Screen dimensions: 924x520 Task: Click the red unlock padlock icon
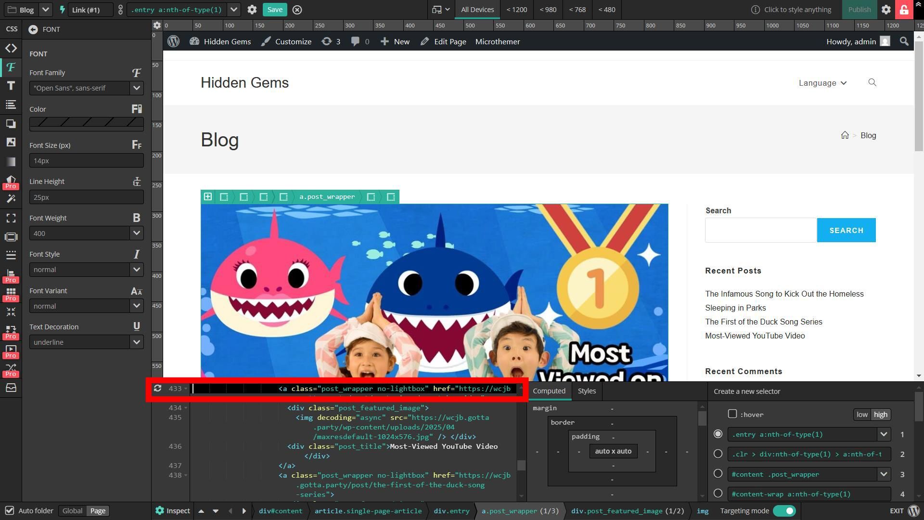coord(904,10)
